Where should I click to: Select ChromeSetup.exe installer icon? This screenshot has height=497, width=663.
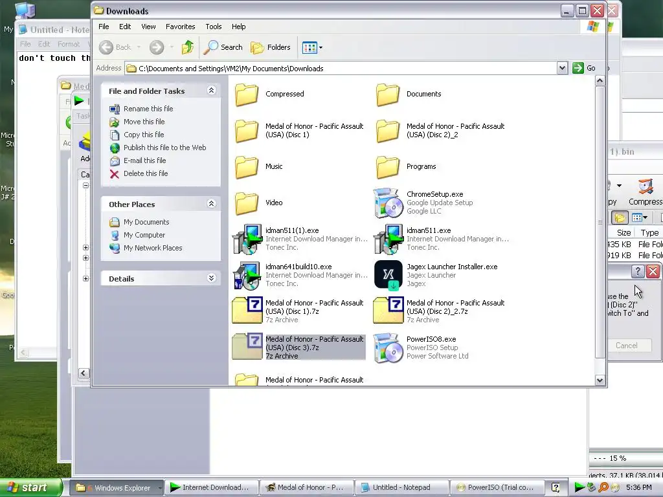(388, 203)
